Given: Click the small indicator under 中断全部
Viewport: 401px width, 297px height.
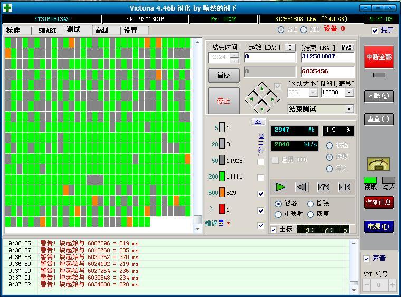Looking at the screenshot, I should (x=379, y=75).
